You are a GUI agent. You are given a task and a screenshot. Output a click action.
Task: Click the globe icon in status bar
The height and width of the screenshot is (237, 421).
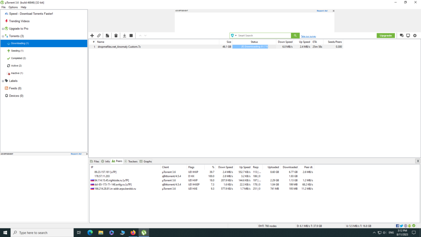(405, 226)
